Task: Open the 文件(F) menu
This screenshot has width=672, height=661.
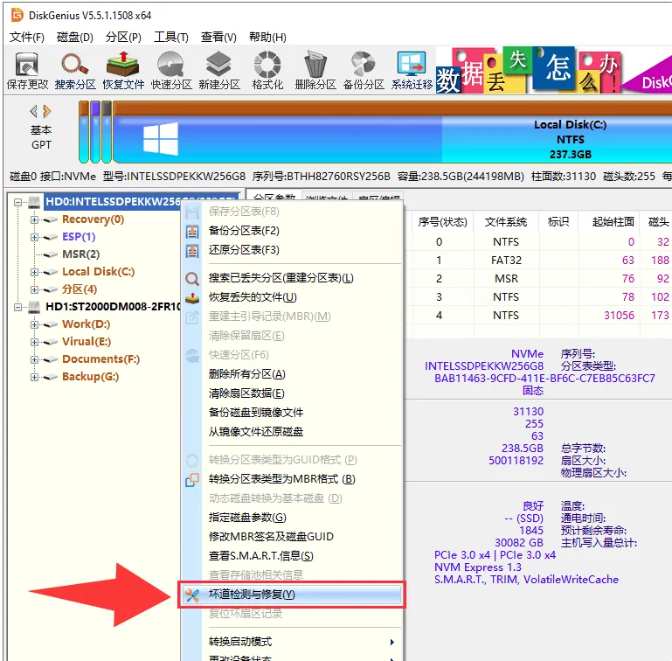Action: click(27, 38)
